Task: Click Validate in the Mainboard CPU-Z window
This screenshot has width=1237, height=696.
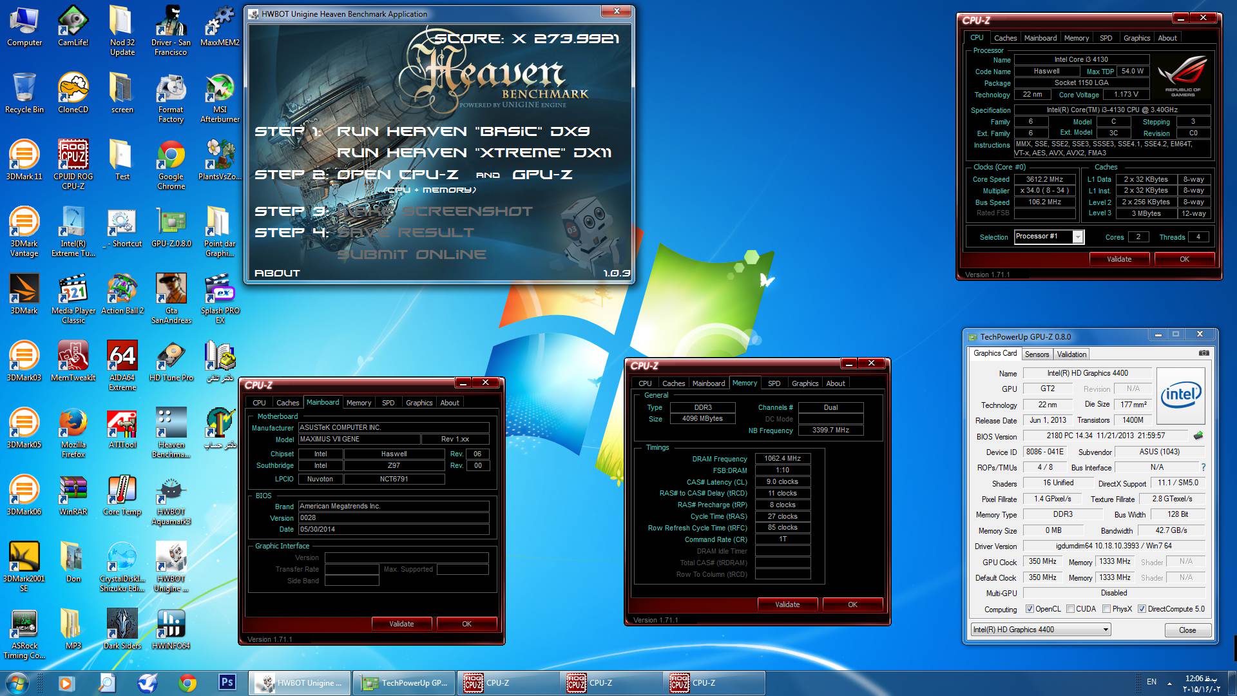Action: [x=401, y=624]
